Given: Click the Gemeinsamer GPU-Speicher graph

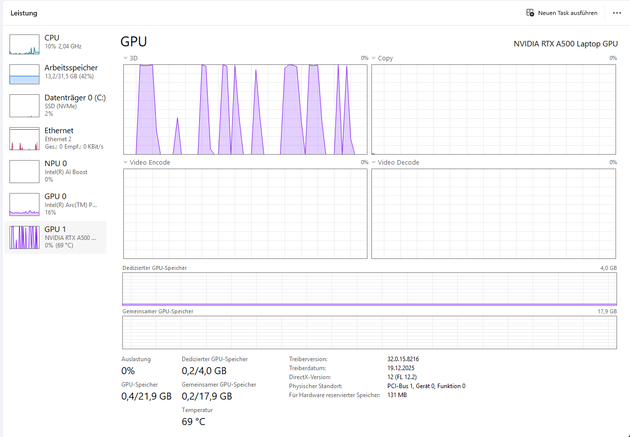Looking at the screenshot, I should [369, 332].
